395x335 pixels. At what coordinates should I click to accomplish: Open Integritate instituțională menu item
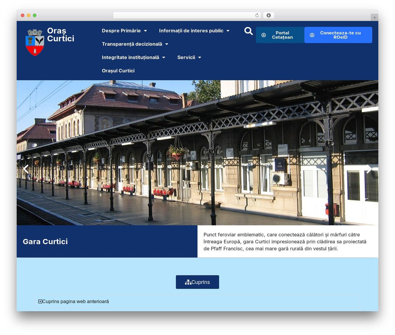click(x=131, y=57)
